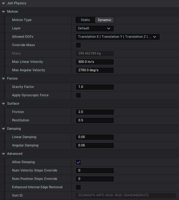Click the Angular Damping label

tap(25, 146)
